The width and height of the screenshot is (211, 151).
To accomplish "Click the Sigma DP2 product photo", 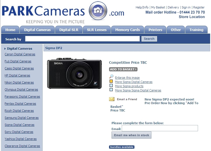I will (74, 74).
